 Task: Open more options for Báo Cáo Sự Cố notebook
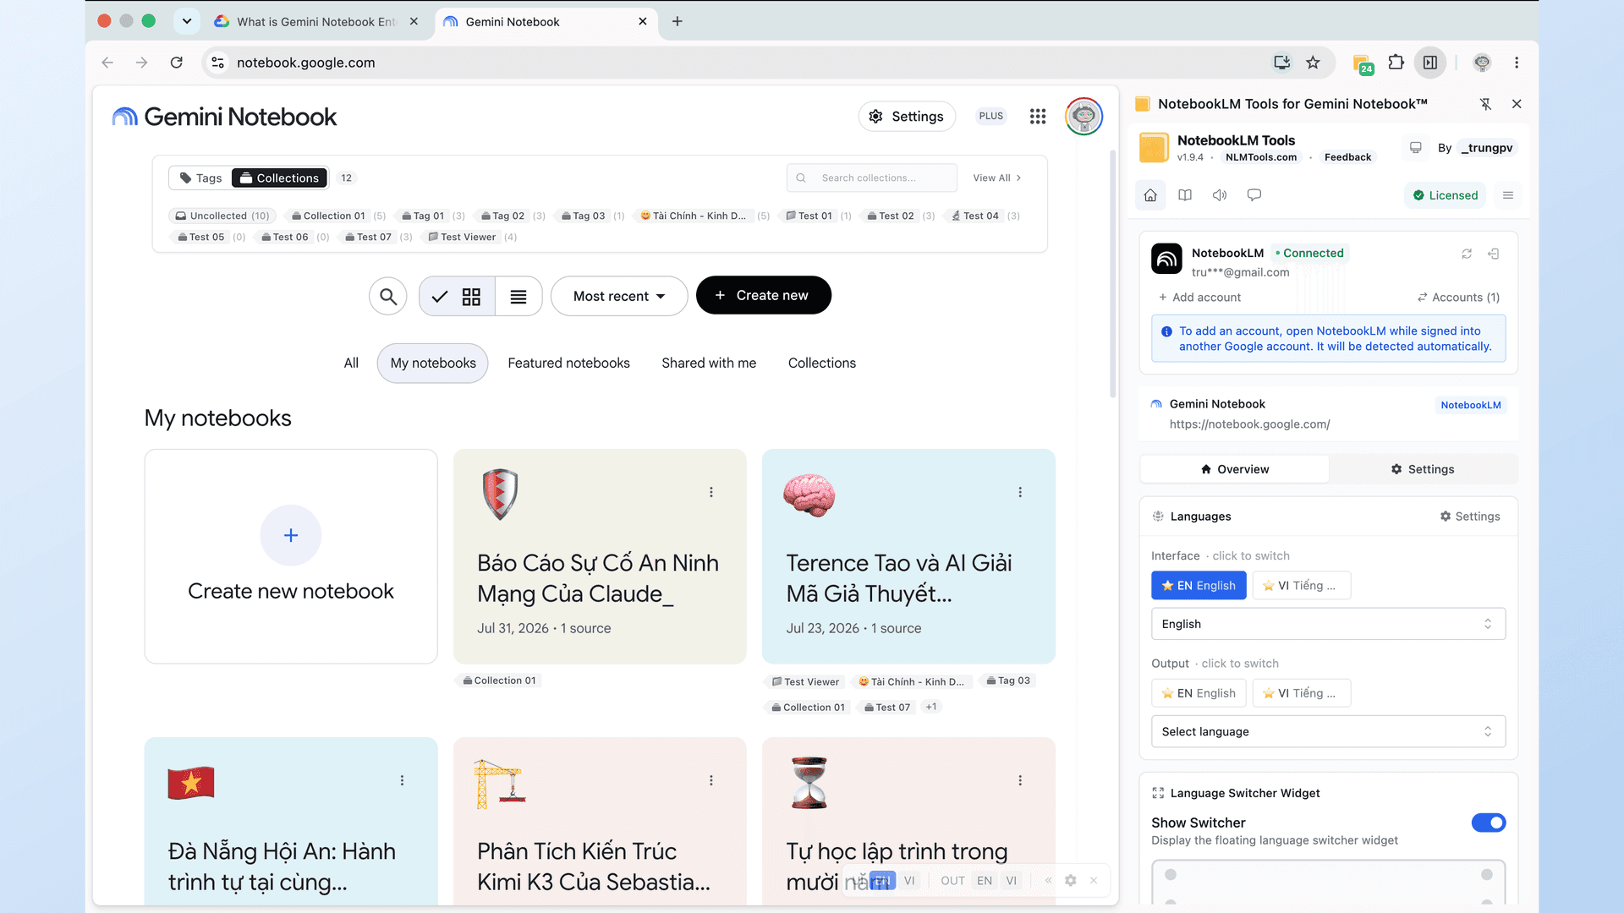711,492
